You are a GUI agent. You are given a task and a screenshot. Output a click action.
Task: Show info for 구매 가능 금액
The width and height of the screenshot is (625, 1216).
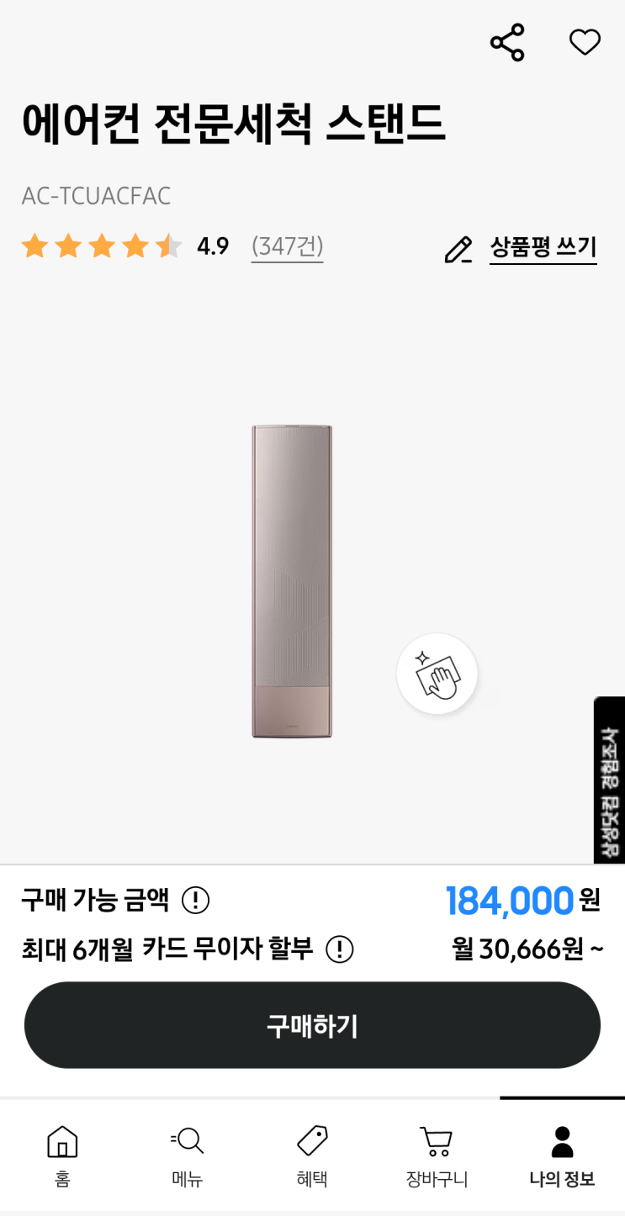(196, 901)
